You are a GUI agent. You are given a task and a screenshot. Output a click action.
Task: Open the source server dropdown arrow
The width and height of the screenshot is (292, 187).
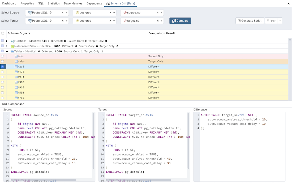pos(66,13)
